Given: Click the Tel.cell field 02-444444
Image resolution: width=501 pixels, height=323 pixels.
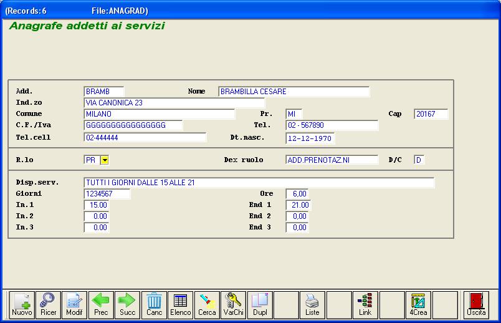Looking at the screenshot, I should click(145, 138).
